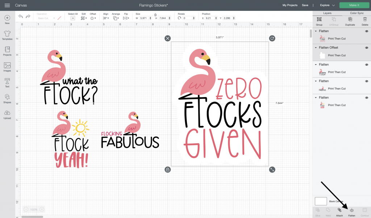
Task: Click the Rotate angle field
Action: point(187,18)
